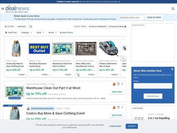Viewport: 177px width, 133px height.
Task: Open 3-in-1 Ice Depuffing deal
Action: coord(159,118)
